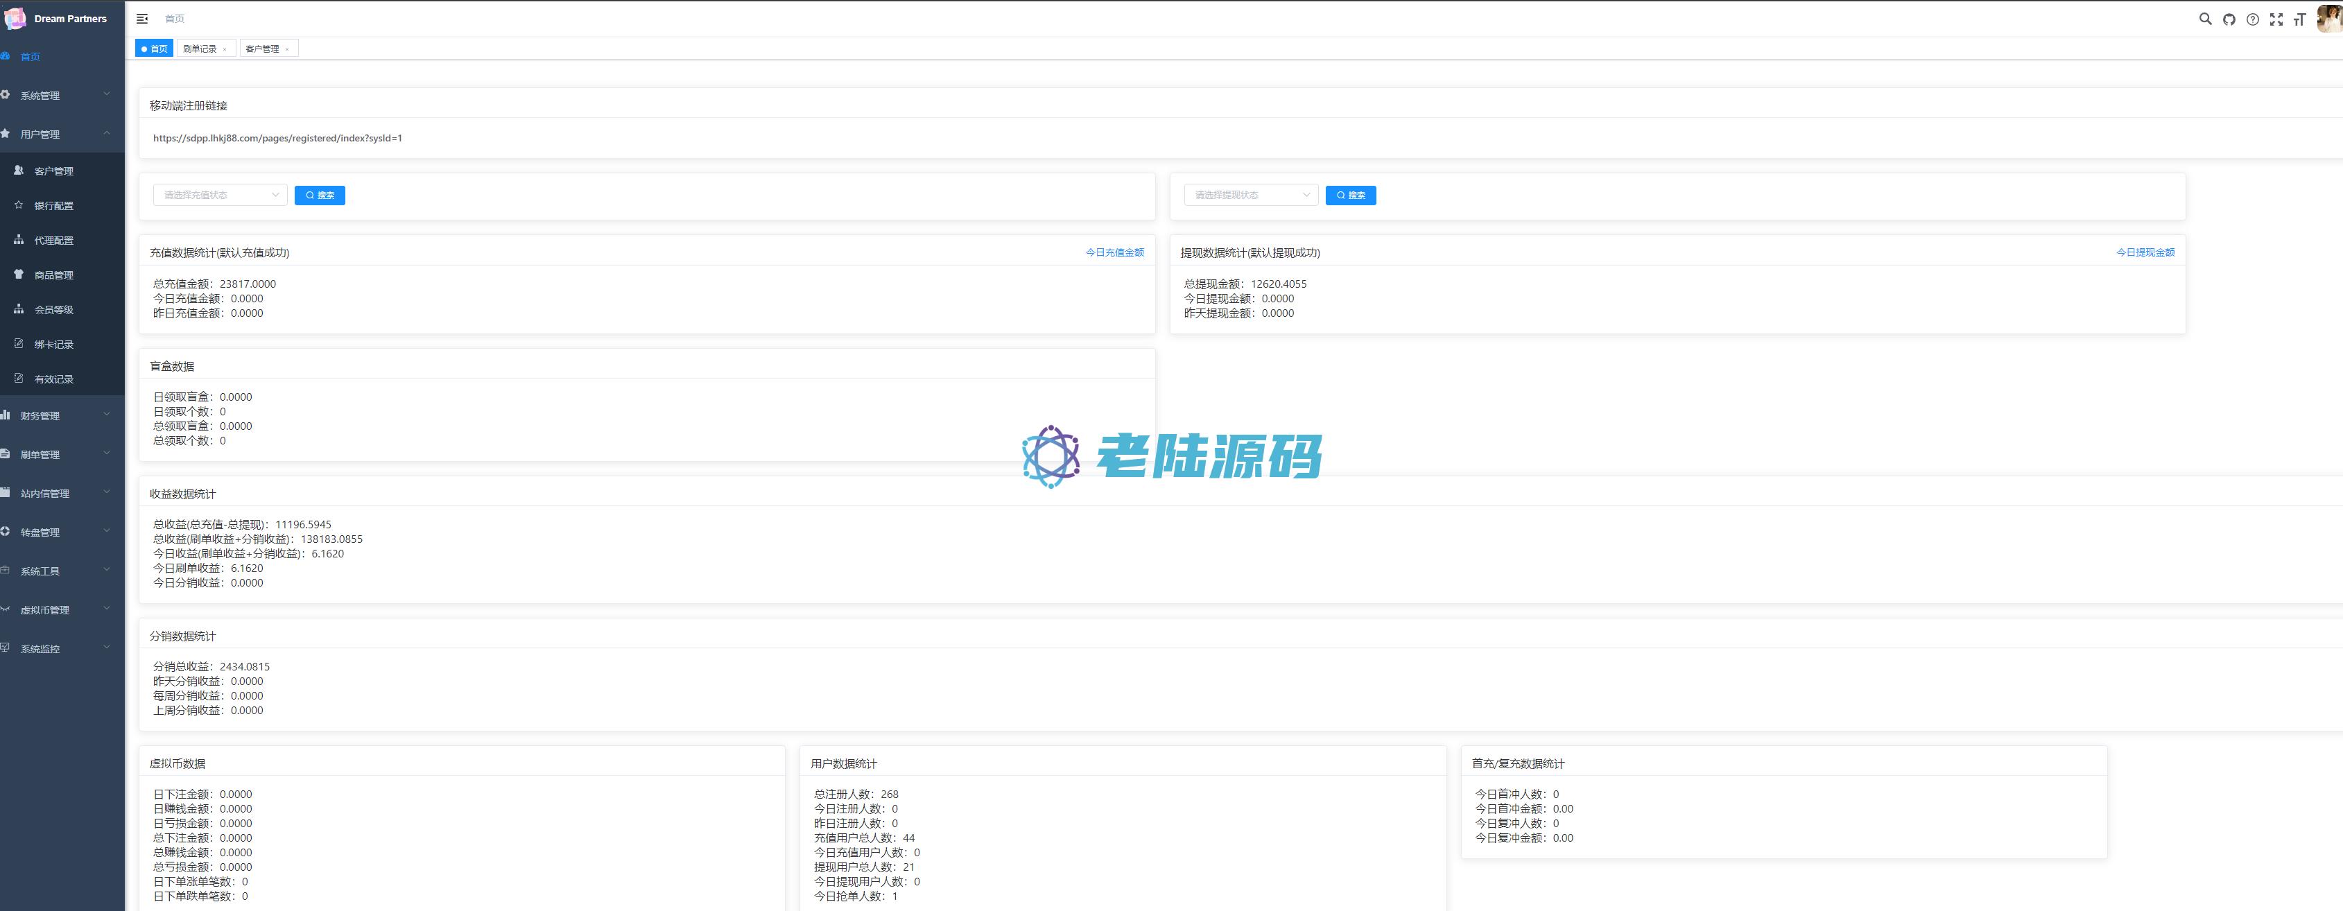Open the font size setting icon
The image size is (2343, 911).
(x=2299, y=19)
